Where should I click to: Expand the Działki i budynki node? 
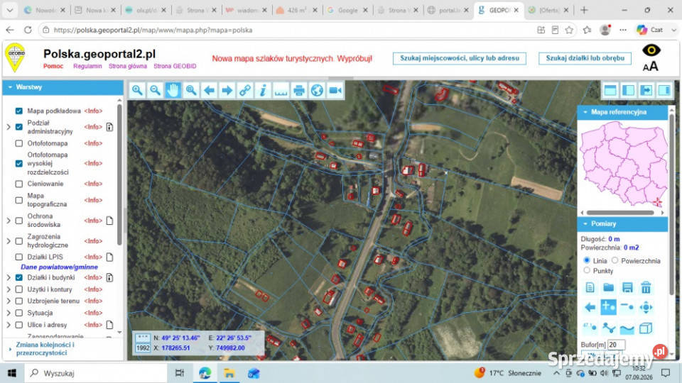click(9, 277)
